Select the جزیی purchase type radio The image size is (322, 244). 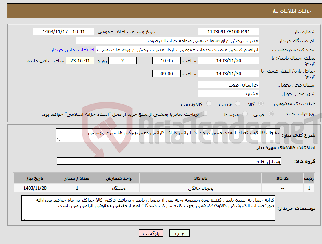[271, 113]
